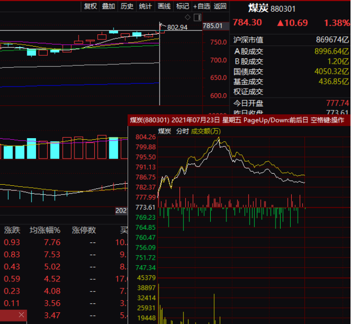Close the red X at bottom left

[21, 315]
